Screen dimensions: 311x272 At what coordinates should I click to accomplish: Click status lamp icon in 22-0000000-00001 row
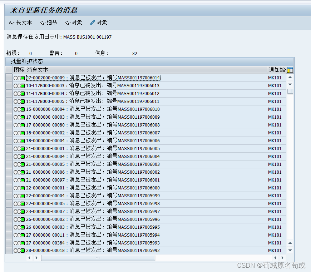tap(22, 188)
